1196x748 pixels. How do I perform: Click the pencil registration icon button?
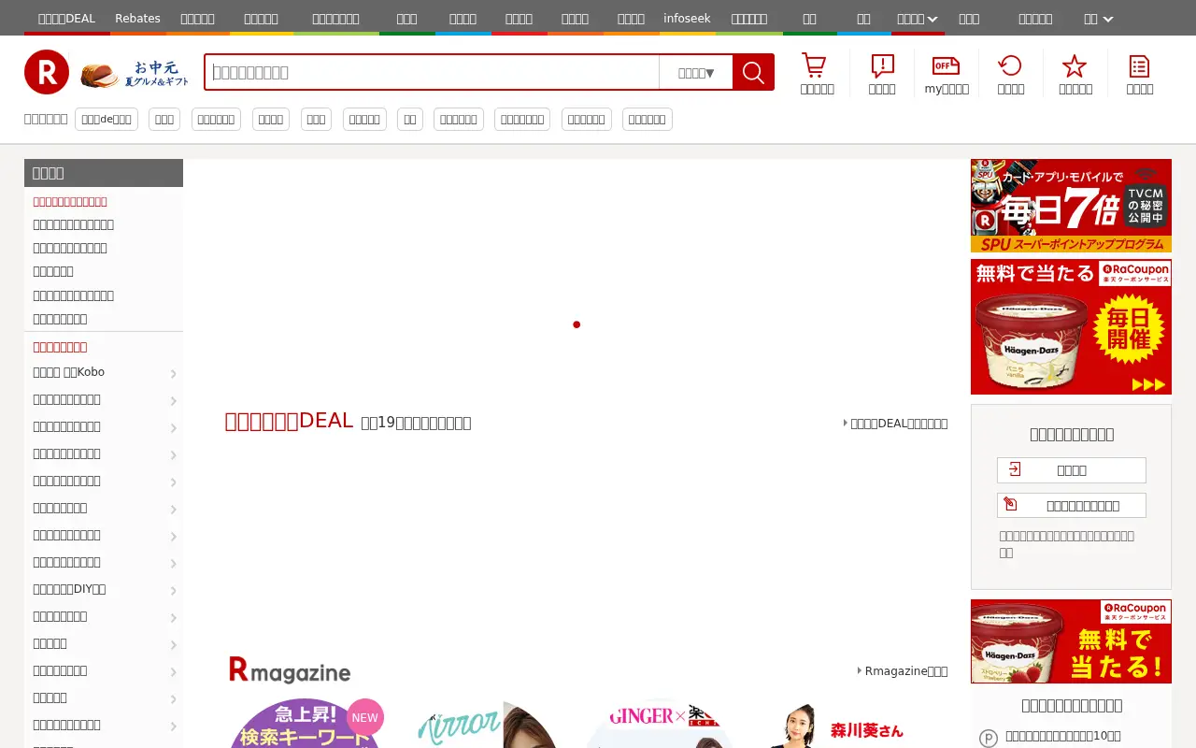[x=1010, y=505]
